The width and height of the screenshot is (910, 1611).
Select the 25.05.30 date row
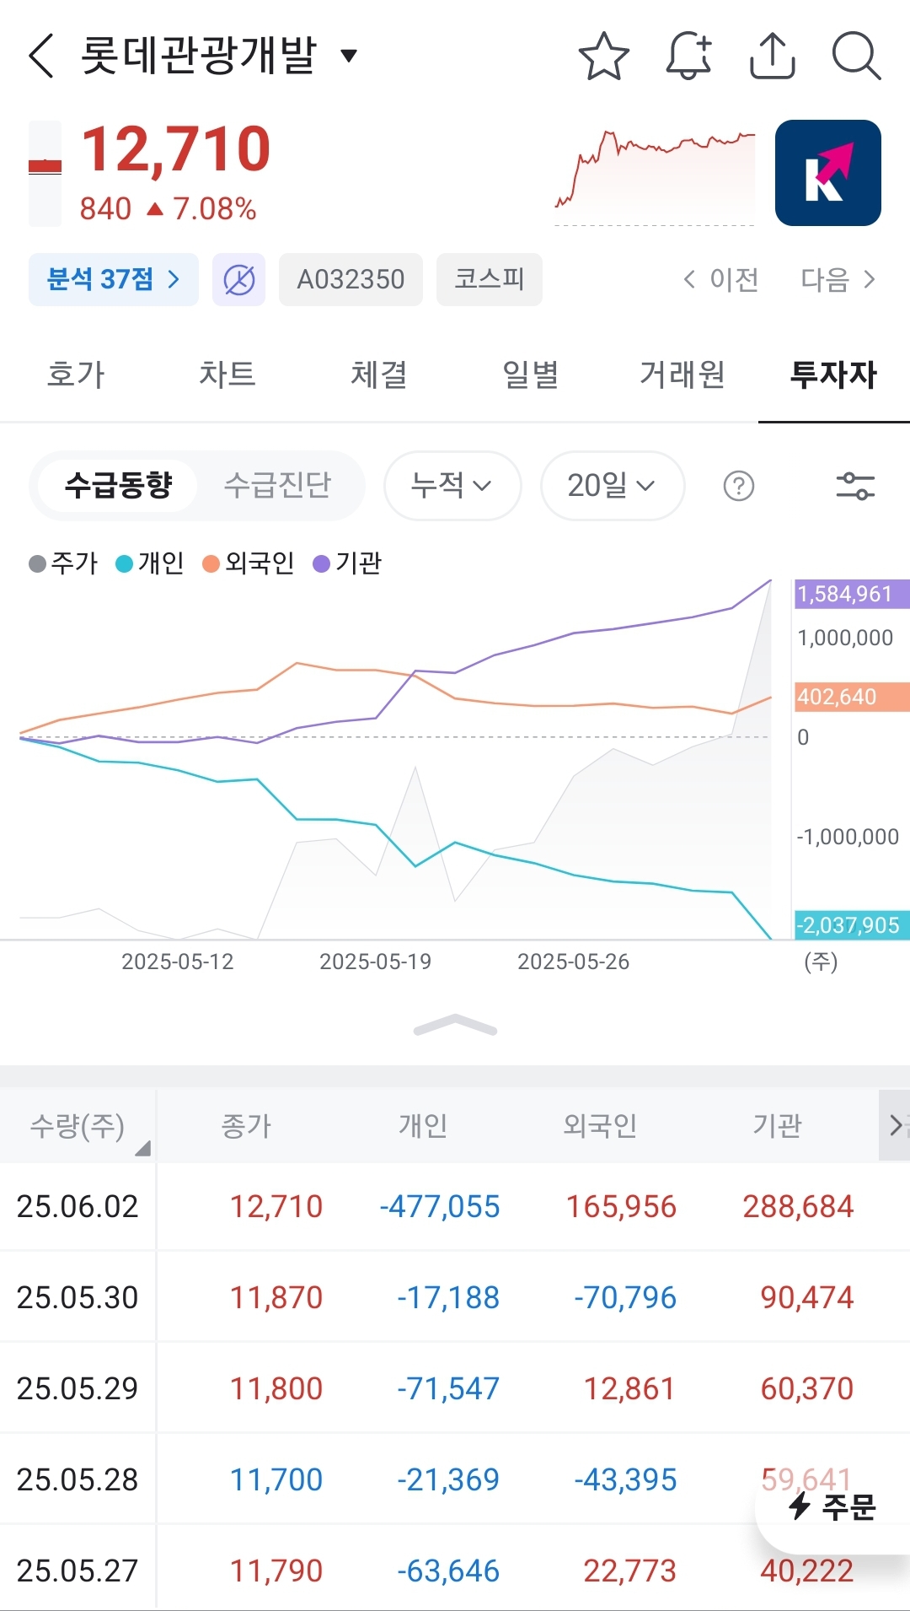tap(455, 1297)
